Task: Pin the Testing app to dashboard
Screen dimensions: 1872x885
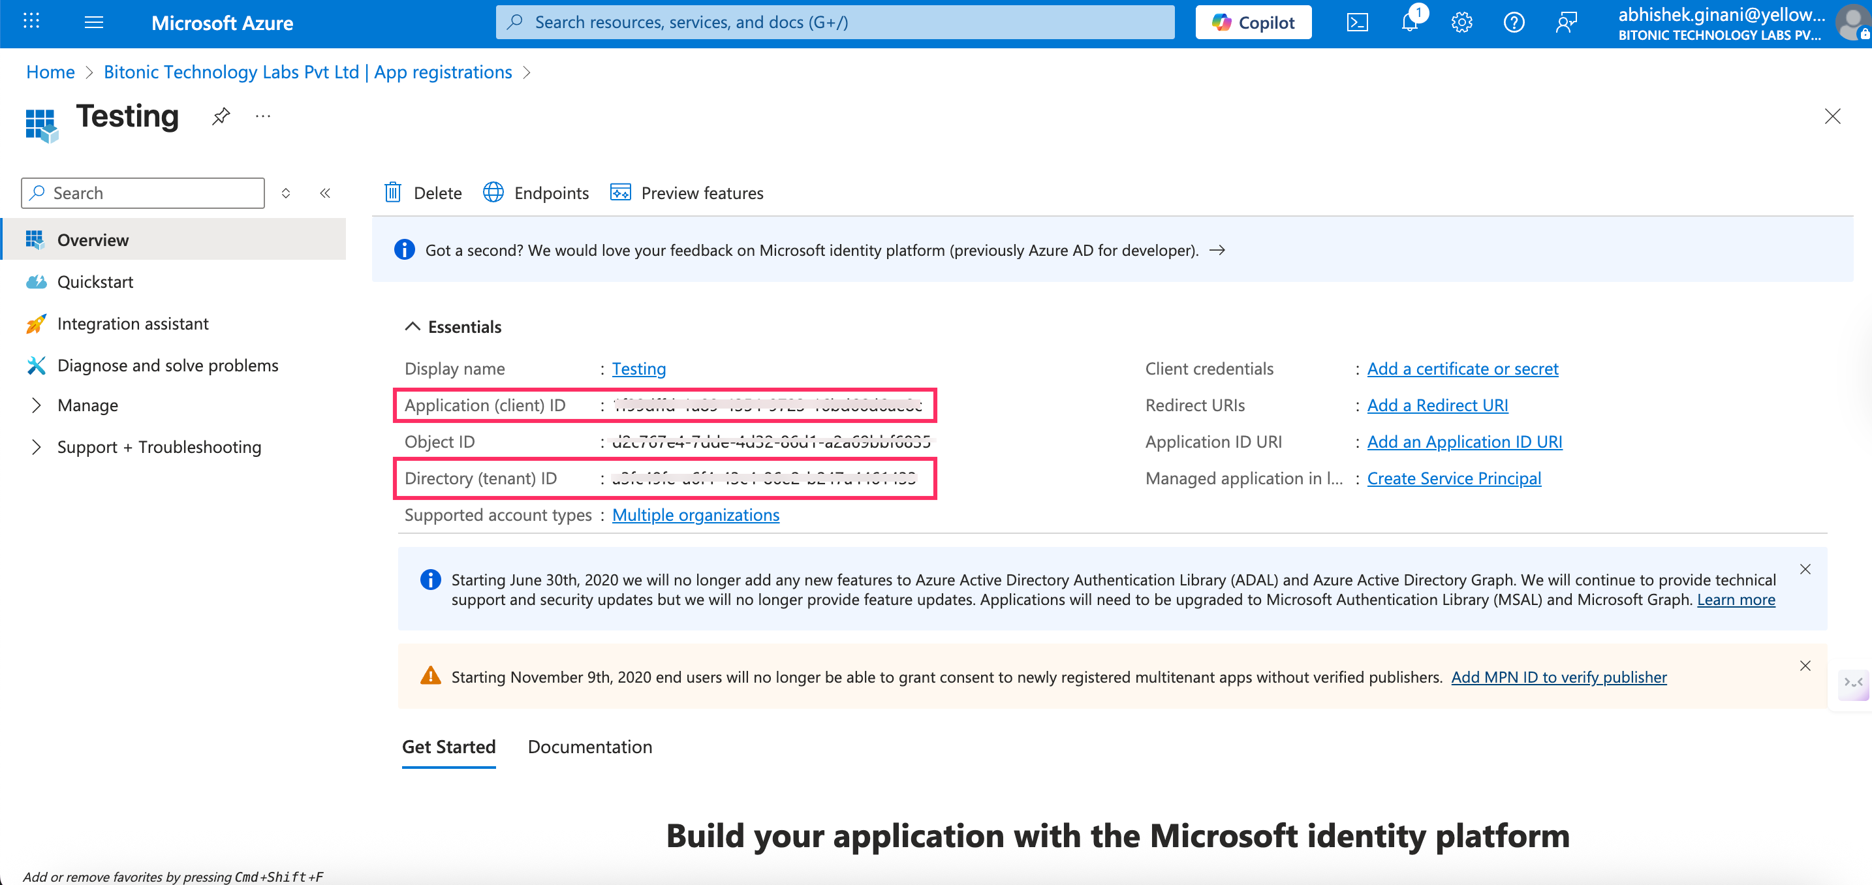Action: [x=221, y=116]
